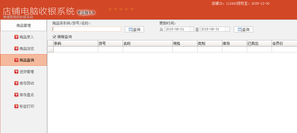
Task: Click the red arrow icon beside 库存异动
Action: [16, 83]
